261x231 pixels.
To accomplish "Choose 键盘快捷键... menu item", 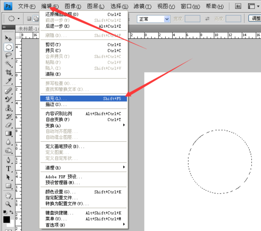I will (84, 213).
